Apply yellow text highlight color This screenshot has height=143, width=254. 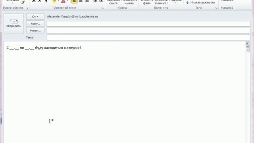pyautogui.click(x=54, y=1)
